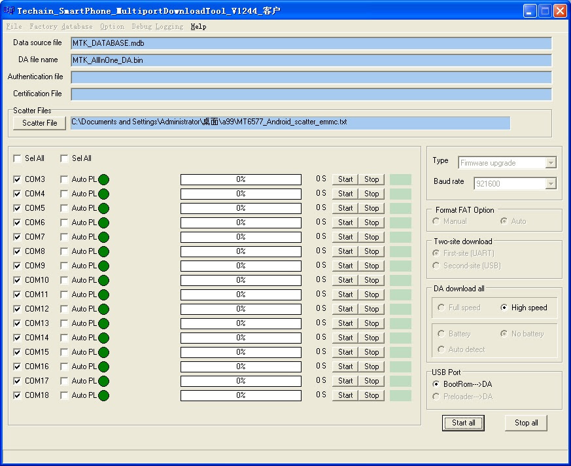Click the green status indicator for COM6
Image resolution: width=571 pixels, height=466 pixels.
[104, 223]
